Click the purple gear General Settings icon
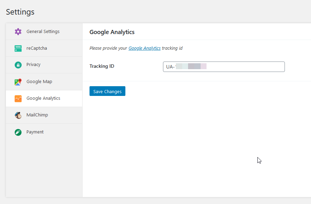Screen dimensions: 311x204 [18, 32]
